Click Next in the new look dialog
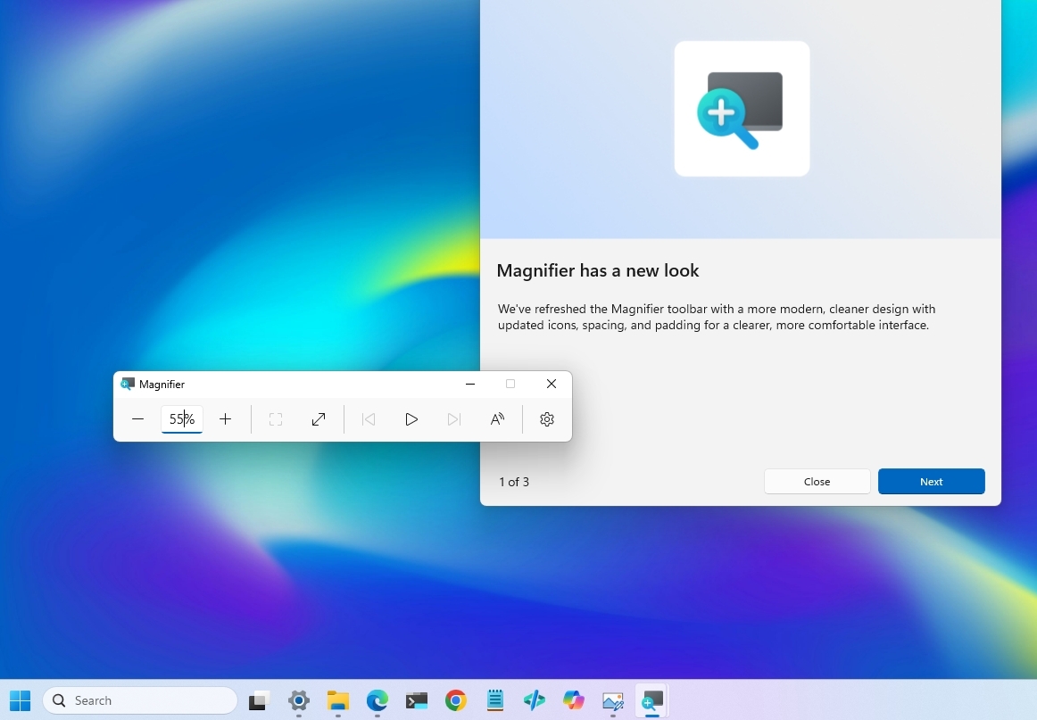1037x720 pixels. click(931, 481)
